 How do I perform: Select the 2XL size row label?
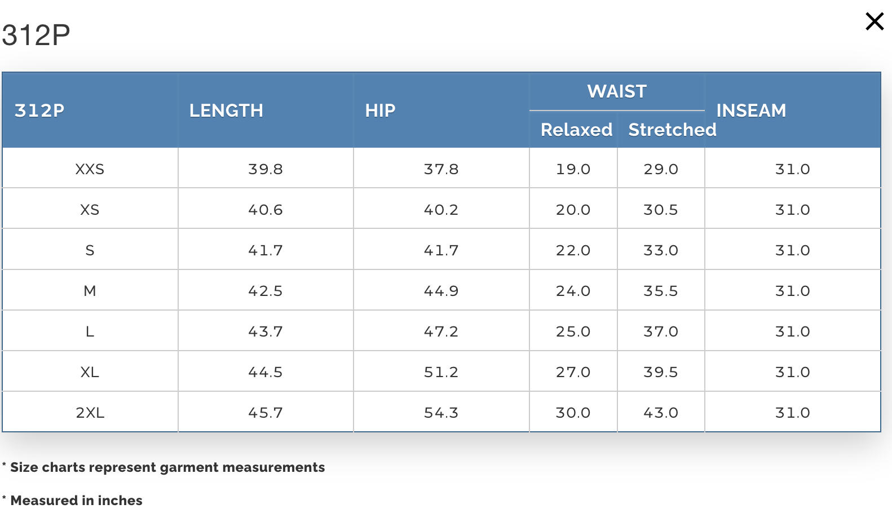[90, 413]
